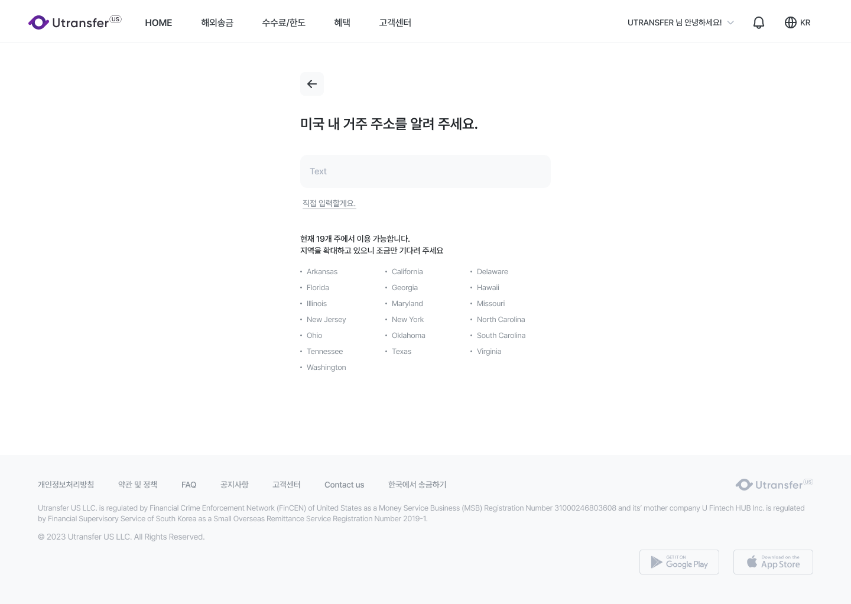Viewport: 851px width, 604px height.
Task: Go back with the left arrow button
Action: coord(312,84)
